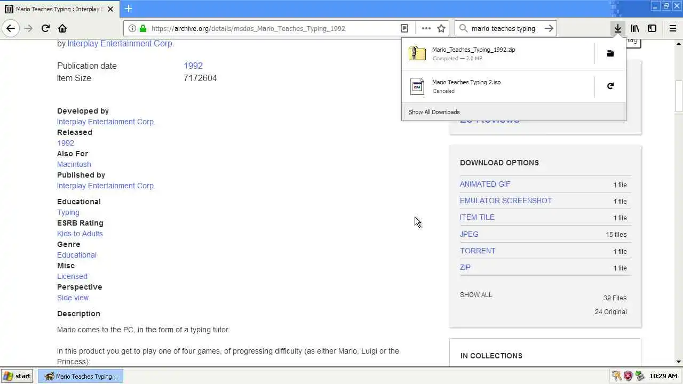Open the Windows Start menu

[x=17, y=376]
